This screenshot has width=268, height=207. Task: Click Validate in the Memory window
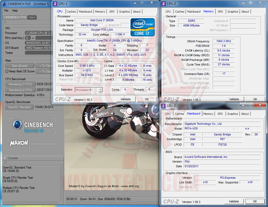point(234,99)
